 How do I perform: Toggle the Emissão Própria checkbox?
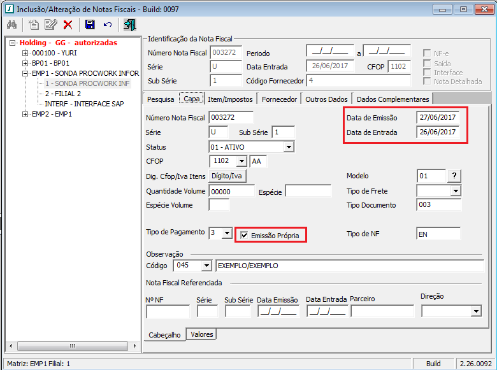point(244,236)
